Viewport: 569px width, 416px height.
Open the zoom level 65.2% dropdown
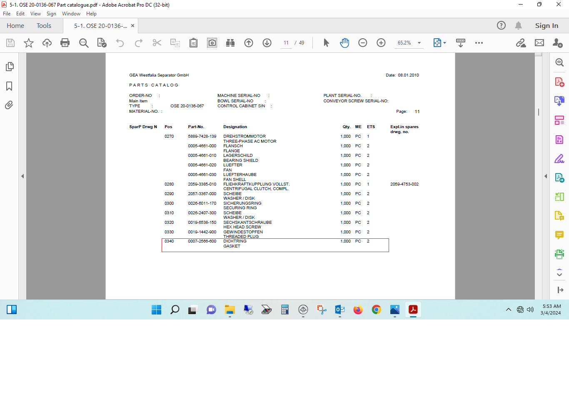(419, 43)
